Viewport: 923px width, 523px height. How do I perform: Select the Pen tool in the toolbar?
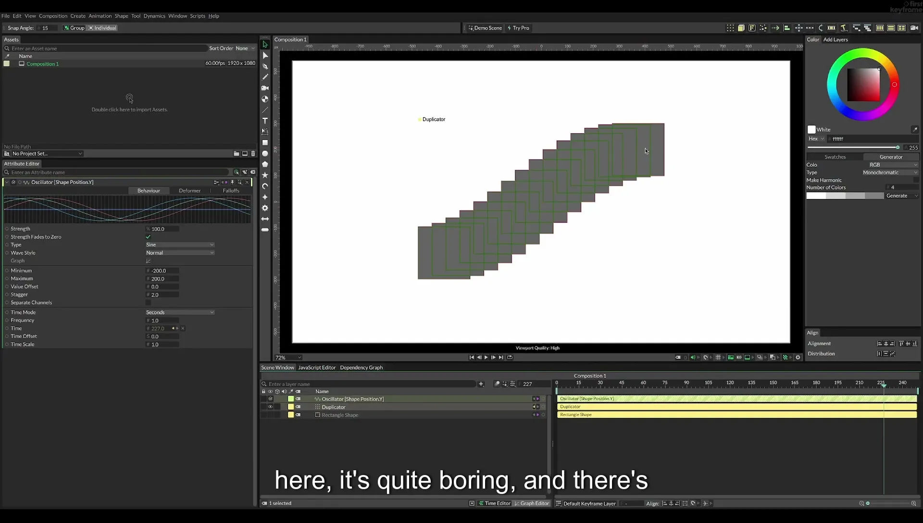point(265,66)
